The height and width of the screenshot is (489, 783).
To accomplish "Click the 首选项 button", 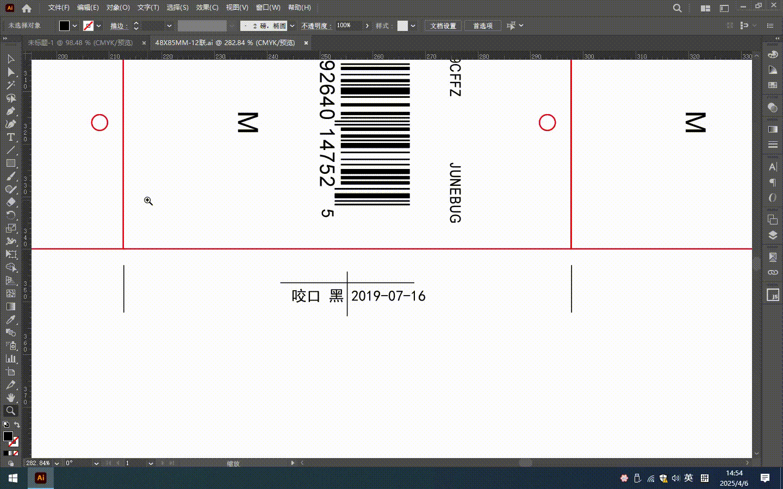I will pyautogui.click(x=483, y=26).
